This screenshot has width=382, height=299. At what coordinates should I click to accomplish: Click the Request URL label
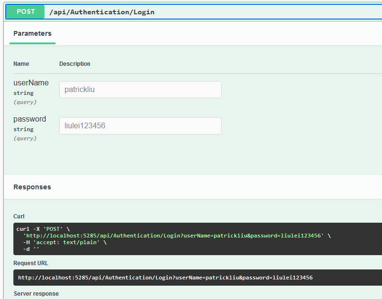[x=31, y=263]
